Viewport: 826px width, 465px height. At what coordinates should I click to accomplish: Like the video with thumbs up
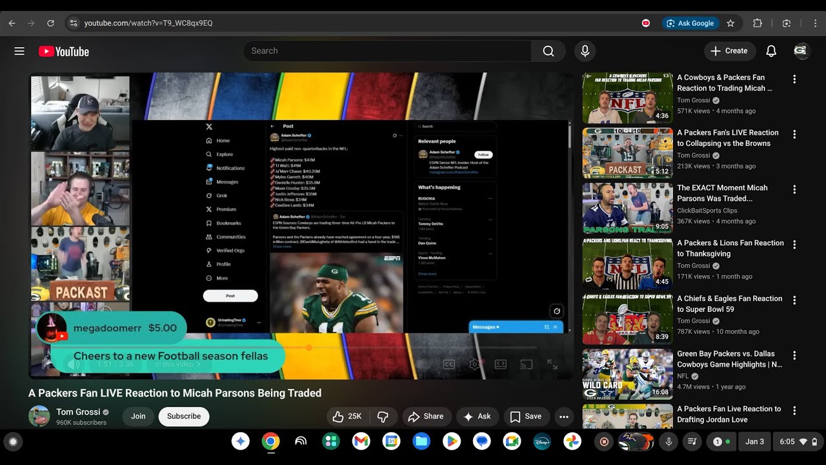click(x=347, y=417)
